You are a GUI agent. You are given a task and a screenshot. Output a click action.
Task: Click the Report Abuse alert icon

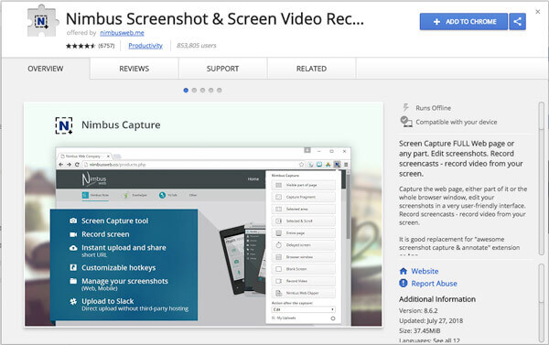point(404,283)
